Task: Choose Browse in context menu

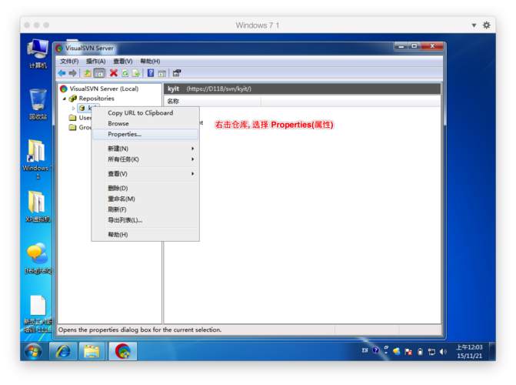Action: [x=145, y=124]
